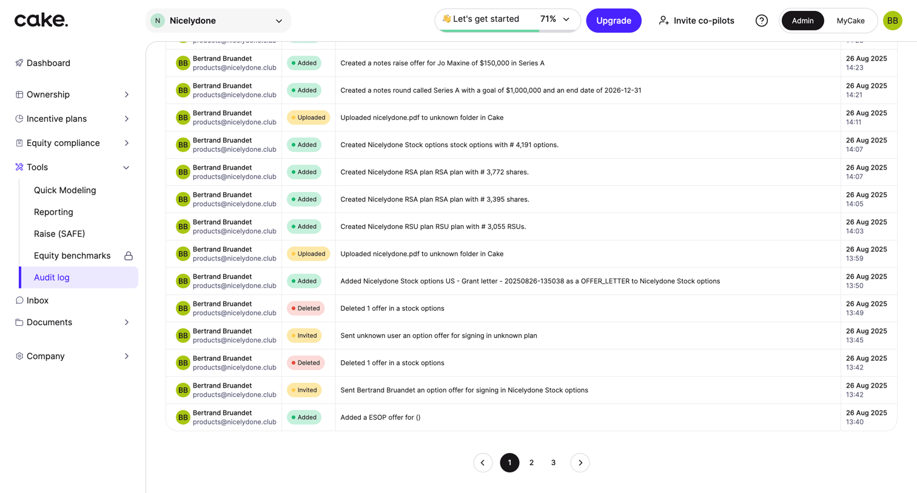The width and height of the screenshot is (917, 493).
Task: Click Uploaded badge in 13:59 row
Action: click(x=309, y=254)
